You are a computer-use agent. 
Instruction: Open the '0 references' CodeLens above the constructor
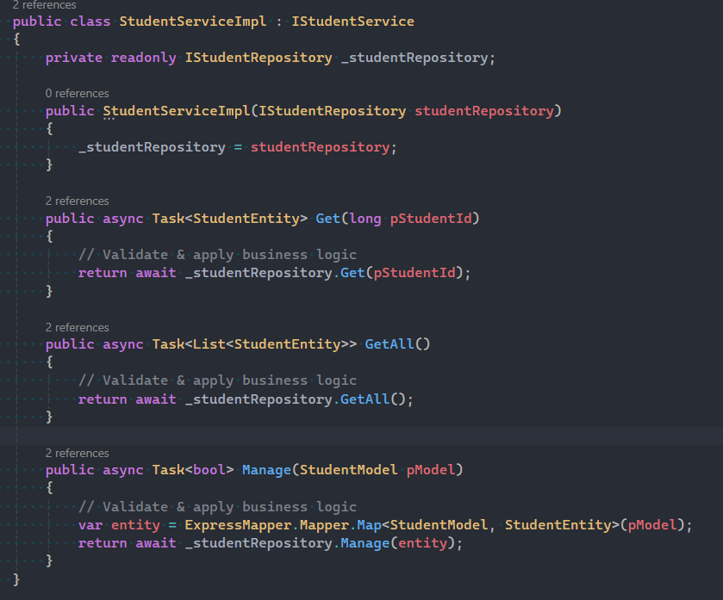[x=77, y=94]
